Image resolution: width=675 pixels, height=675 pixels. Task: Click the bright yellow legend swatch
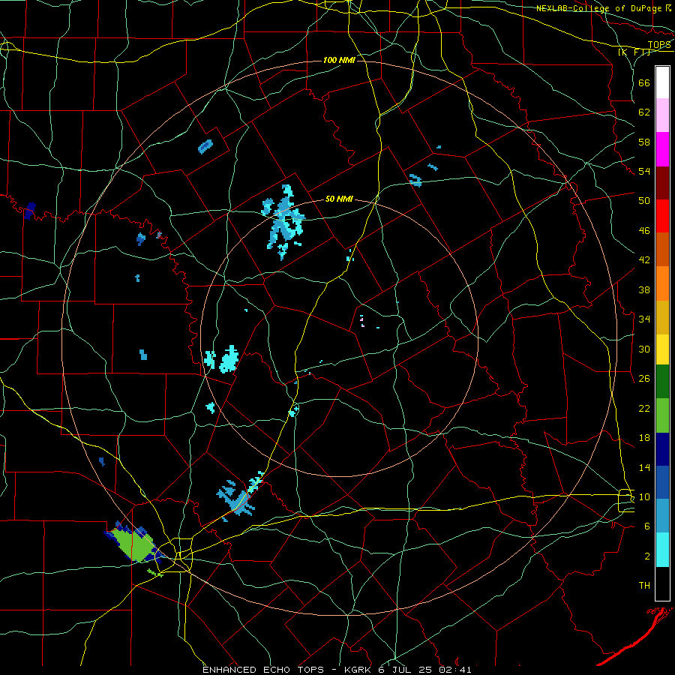tap(662, 349)
